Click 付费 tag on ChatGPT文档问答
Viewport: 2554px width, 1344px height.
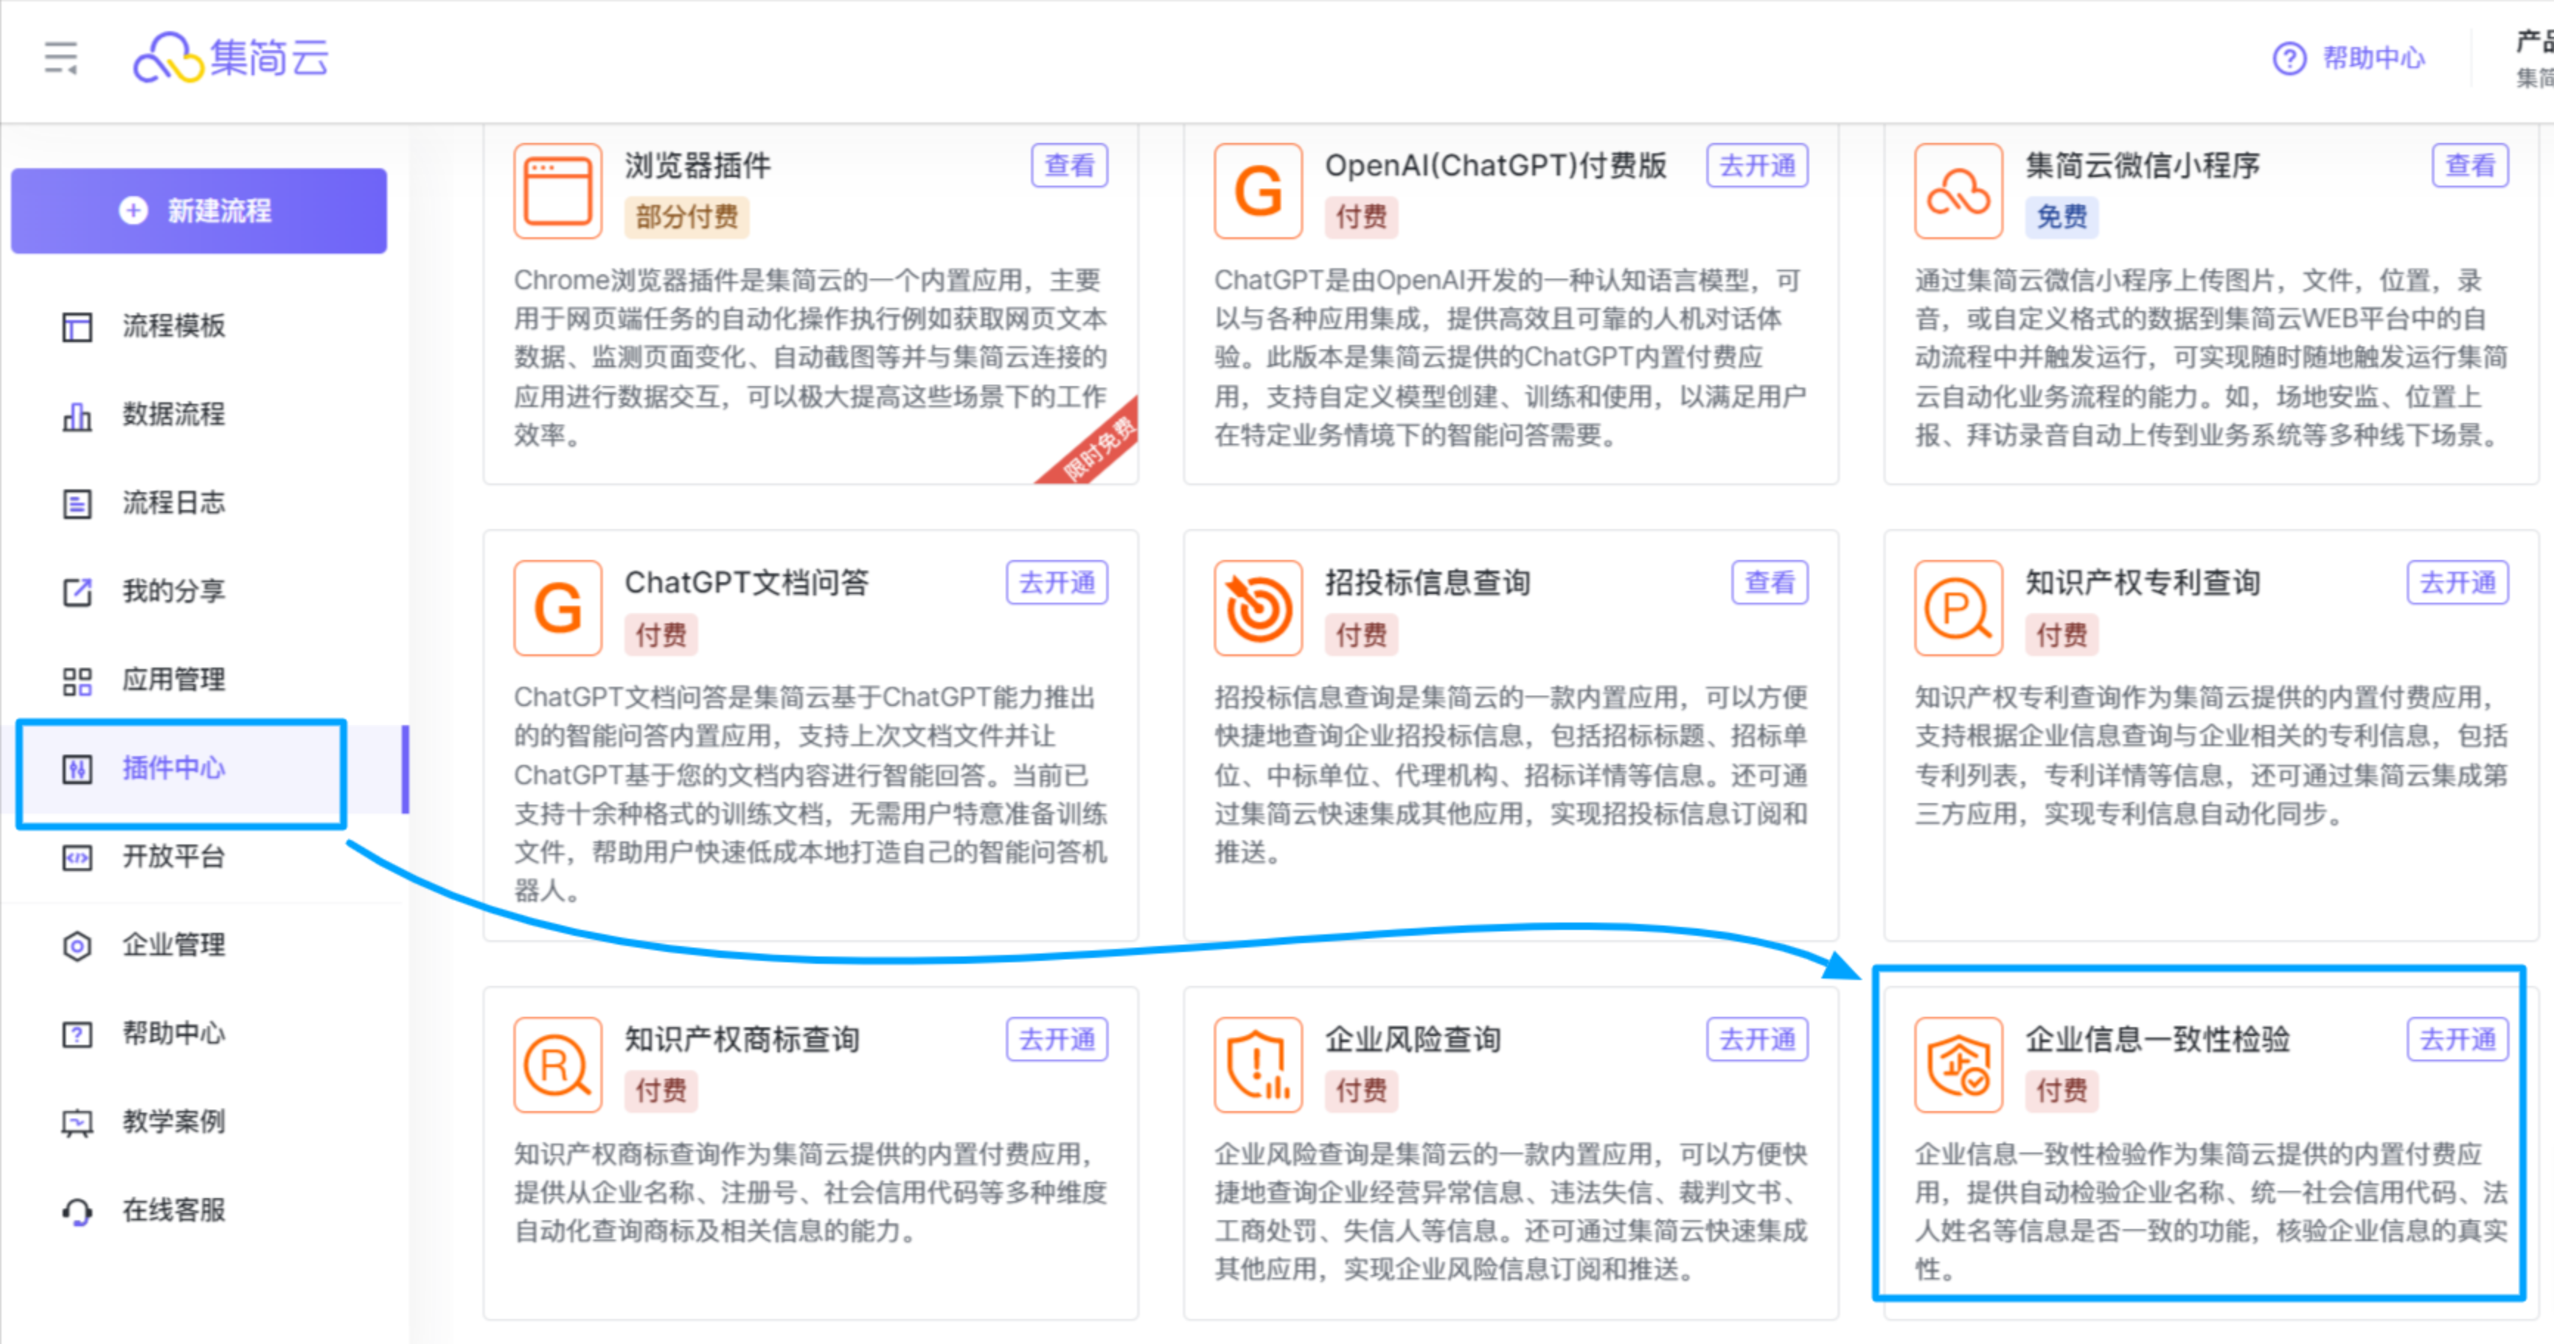point(661,635)
